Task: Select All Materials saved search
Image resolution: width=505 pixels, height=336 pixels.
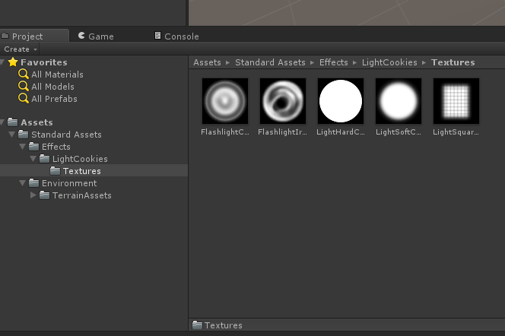Action: point(57,74)
